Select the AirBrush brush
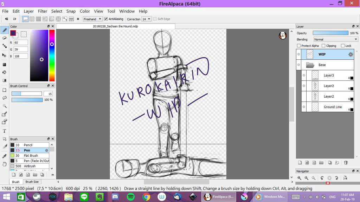 click(x=30, y=166)
